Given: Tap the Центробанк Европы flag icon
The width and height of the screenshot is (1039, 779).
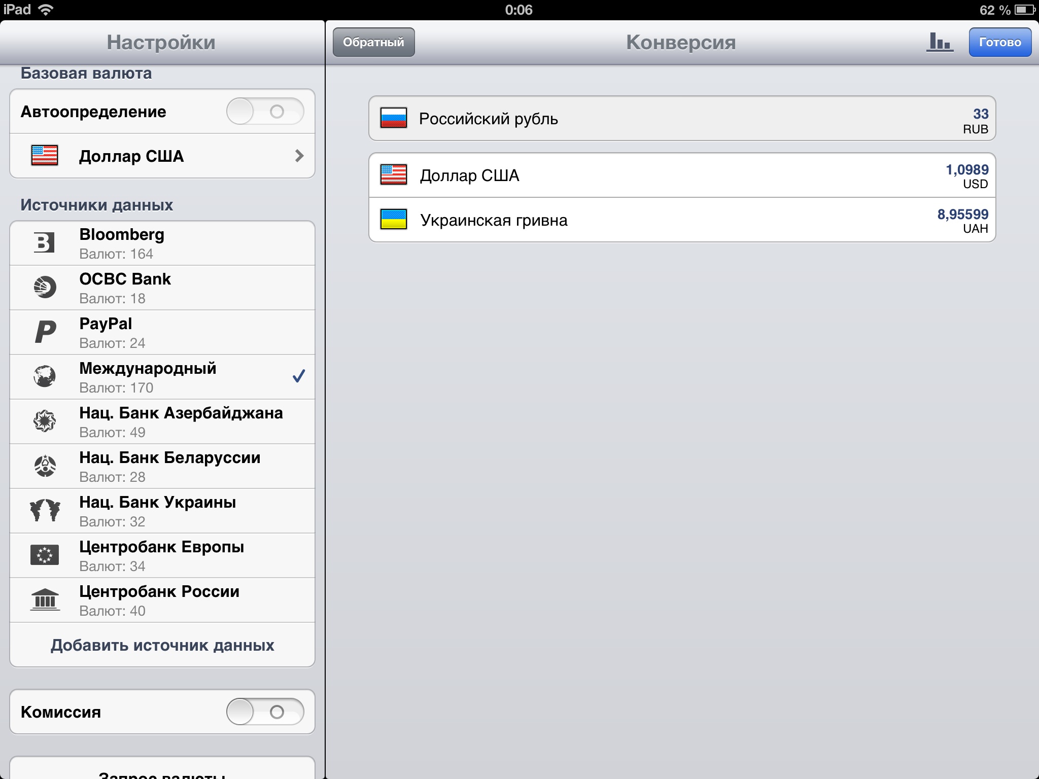Looking at the screenshot, I should pos(45,555).
